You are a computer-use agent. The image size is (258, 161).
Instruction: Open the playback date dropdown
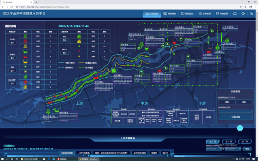coord(235,111)
